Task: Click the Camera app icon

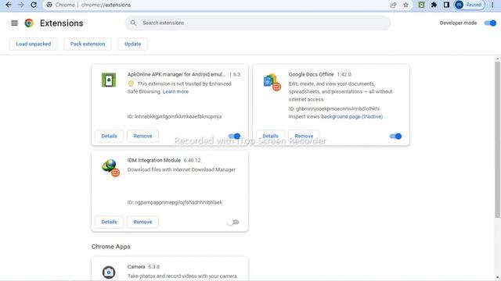Action: [x=109, y=272]
